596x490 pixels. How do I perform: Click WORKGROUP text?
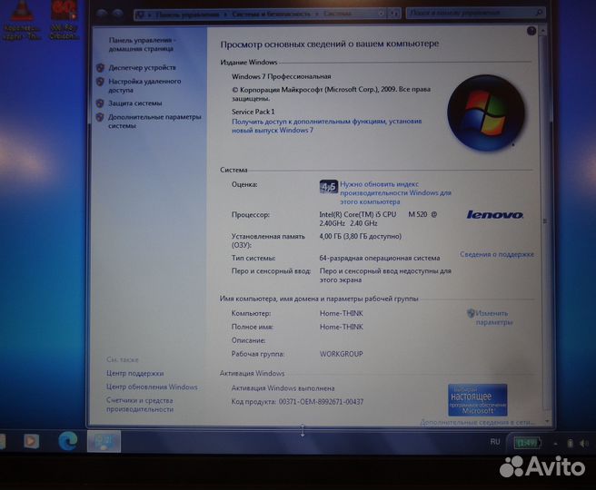341,354
